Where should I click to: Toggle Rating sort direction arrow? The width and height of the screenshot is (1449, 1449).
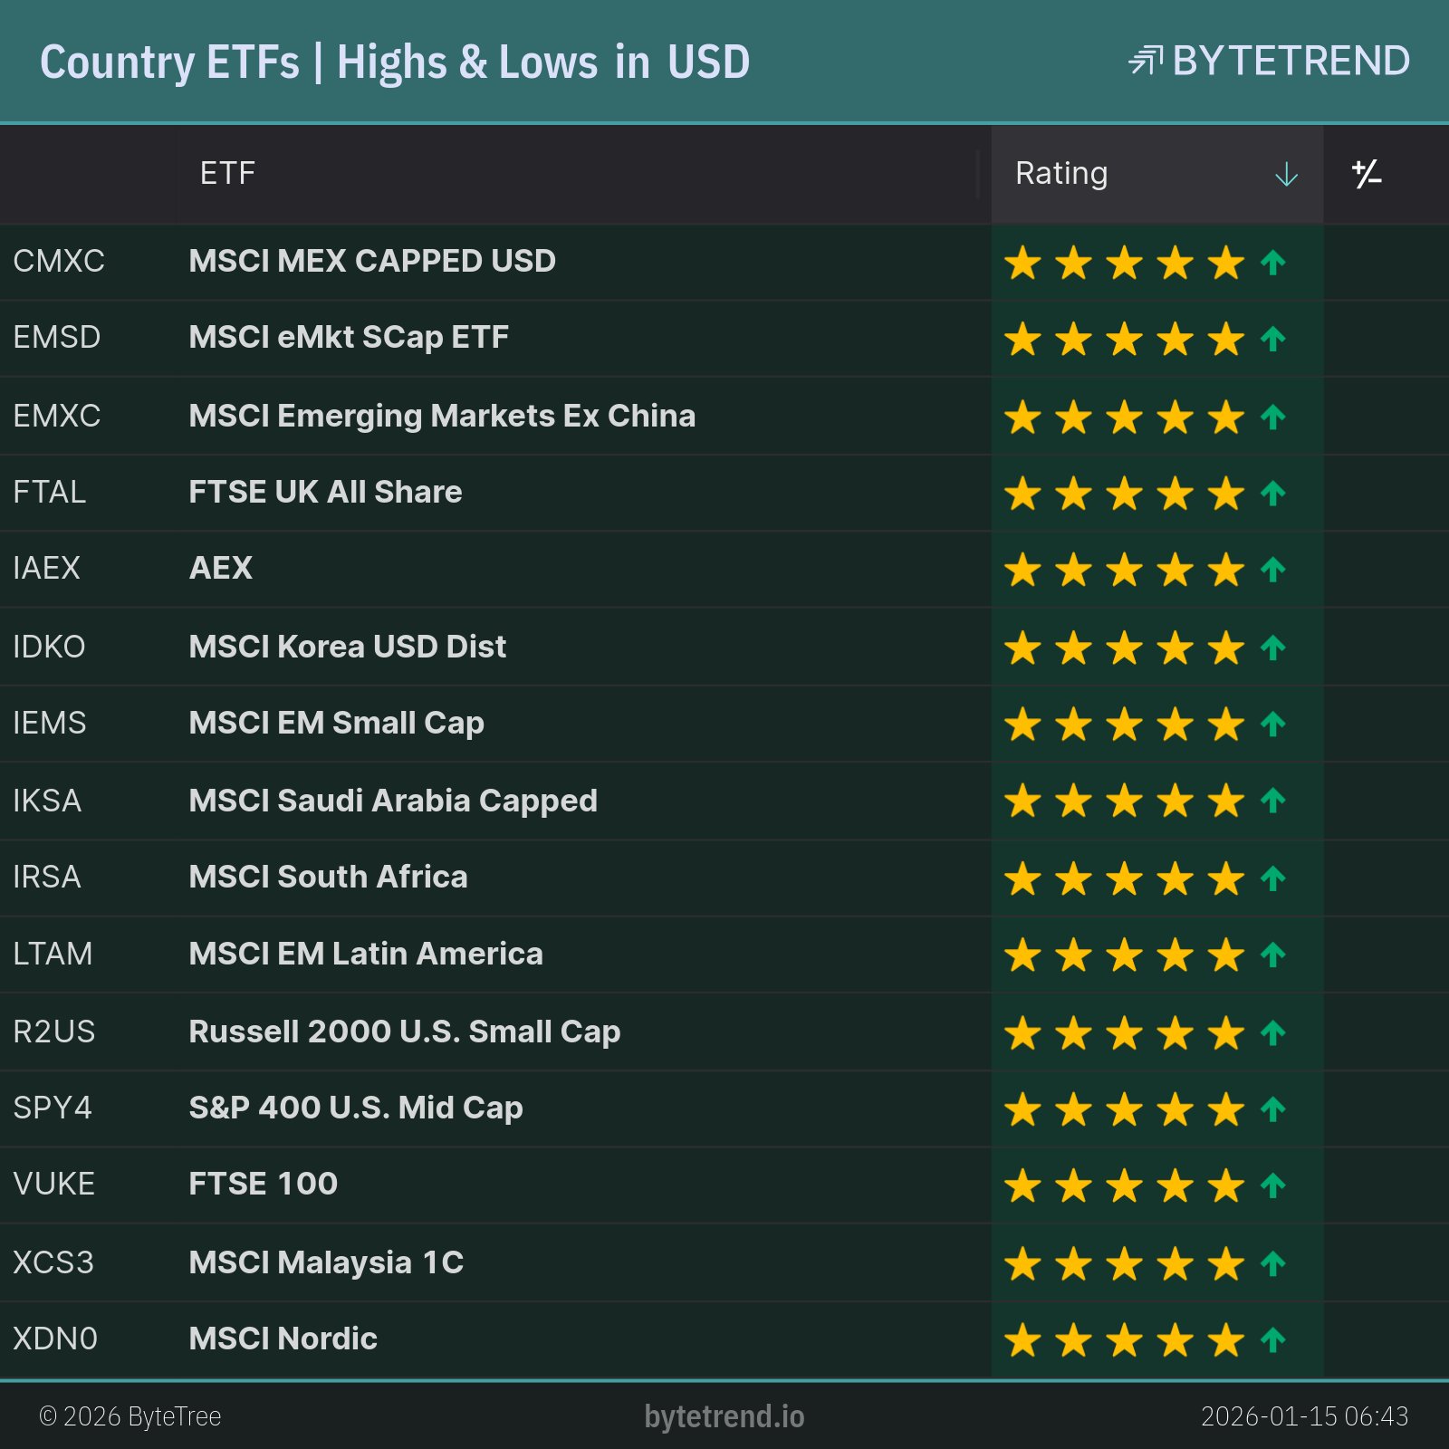coord(1286,175)
